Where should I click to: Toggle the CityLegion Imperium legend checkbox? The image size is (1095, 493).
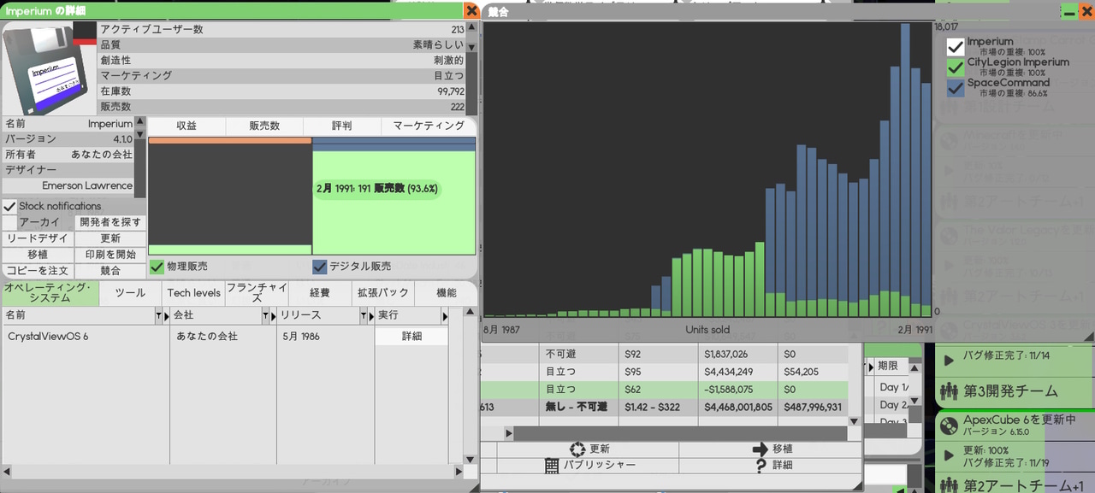coord(956,67)
